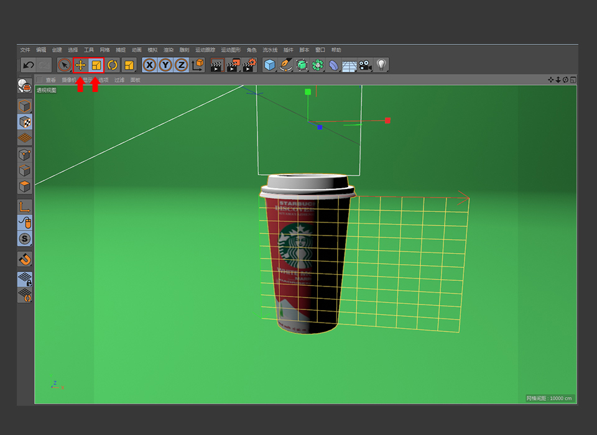Open the Array modeling objects flyout
This screenshot has width=597, height=435.
(x=318, y=65)
